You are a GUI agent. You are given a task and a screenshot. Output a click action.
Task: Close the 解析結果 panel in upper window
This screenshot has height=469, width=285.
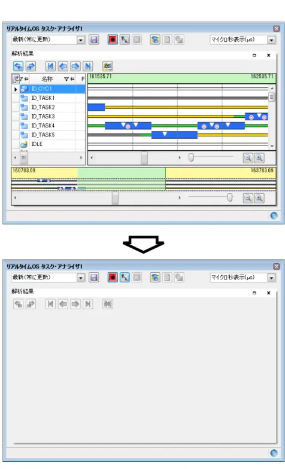(268, 55)
